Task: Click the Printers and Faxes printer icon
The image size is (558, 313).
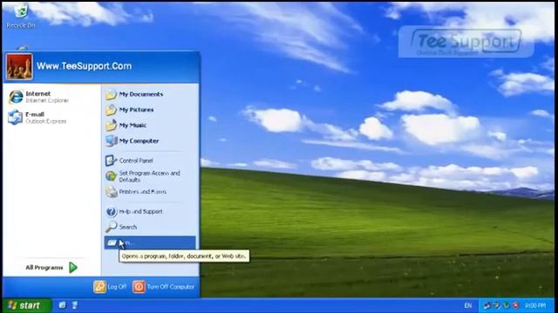Action: (111, 191)
